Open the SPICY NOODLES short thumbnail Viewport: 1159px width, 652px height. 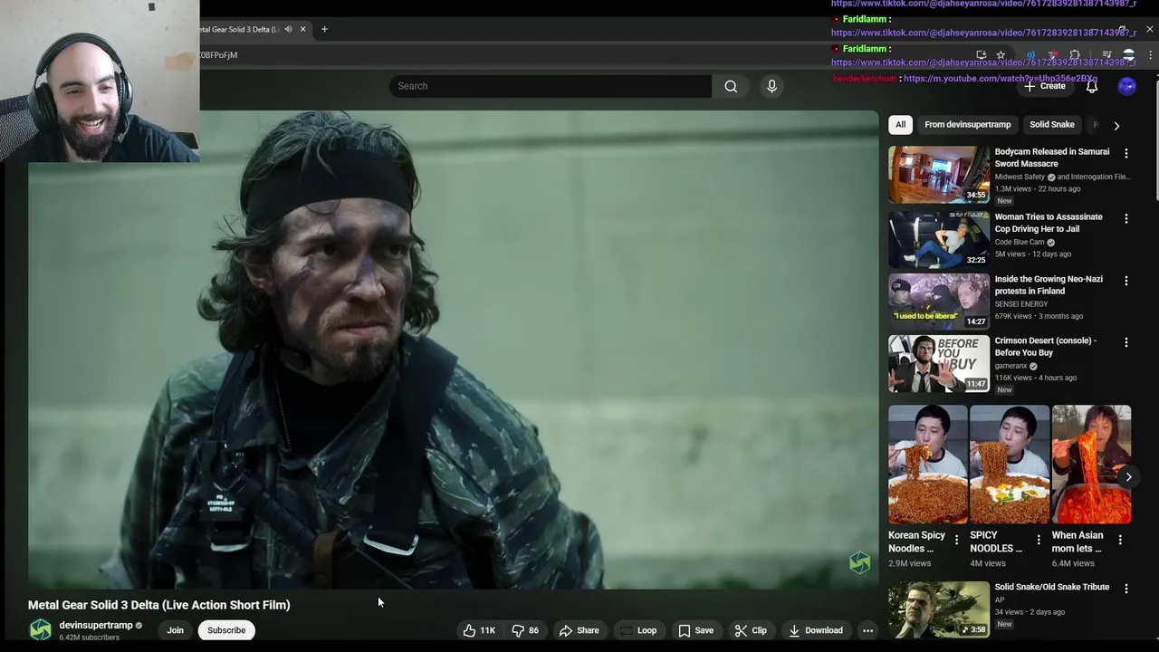coord(1009,464)
